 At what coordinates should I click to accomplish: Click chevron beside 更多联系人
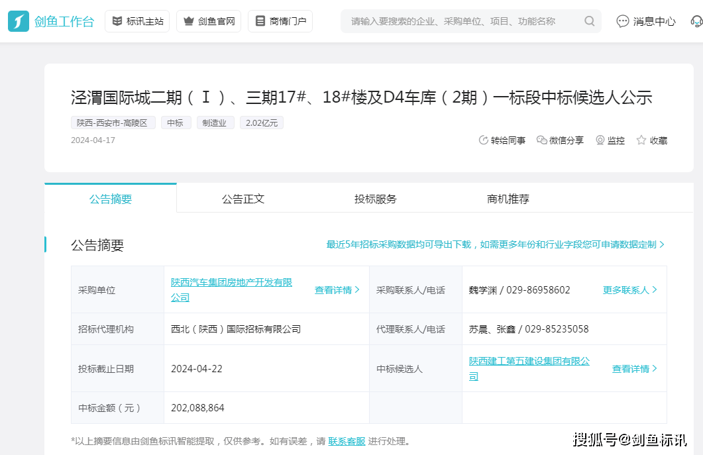655,290
